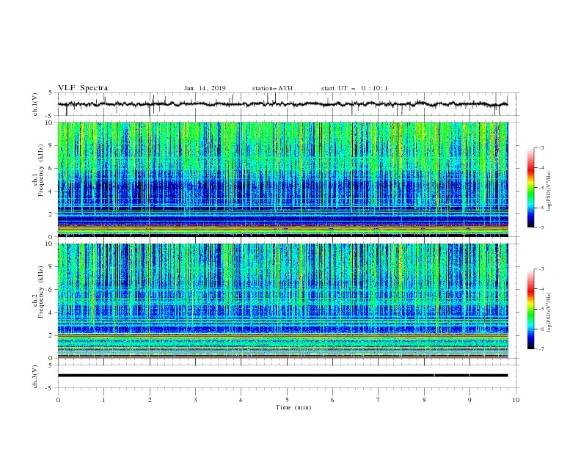Click inside the ch.1 spectrogram panel
Screen dimensions: 581x449
[282, 179]
